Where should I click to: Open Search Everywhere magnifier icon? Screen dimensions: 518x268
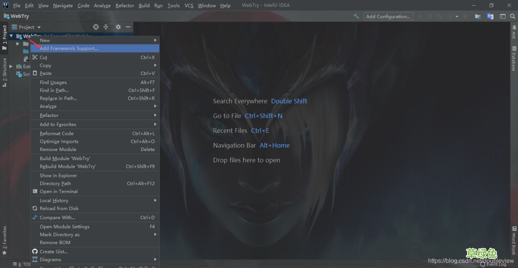coord(512,16)
